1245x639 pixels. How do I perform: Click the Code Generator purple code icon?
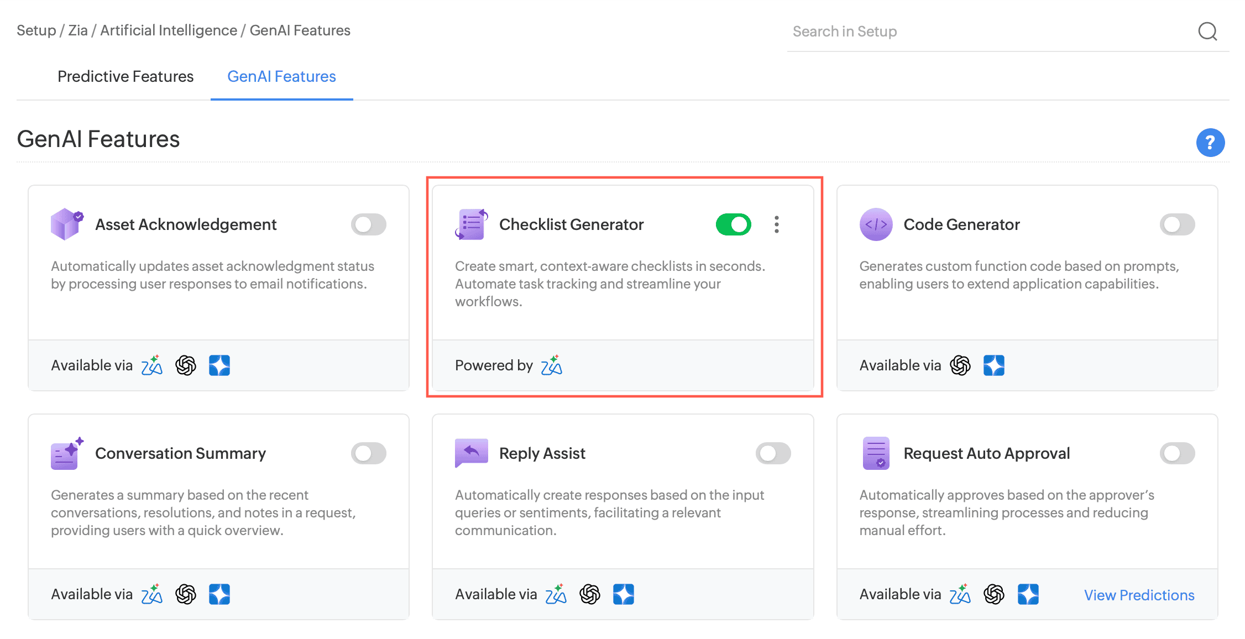[876, 224]
